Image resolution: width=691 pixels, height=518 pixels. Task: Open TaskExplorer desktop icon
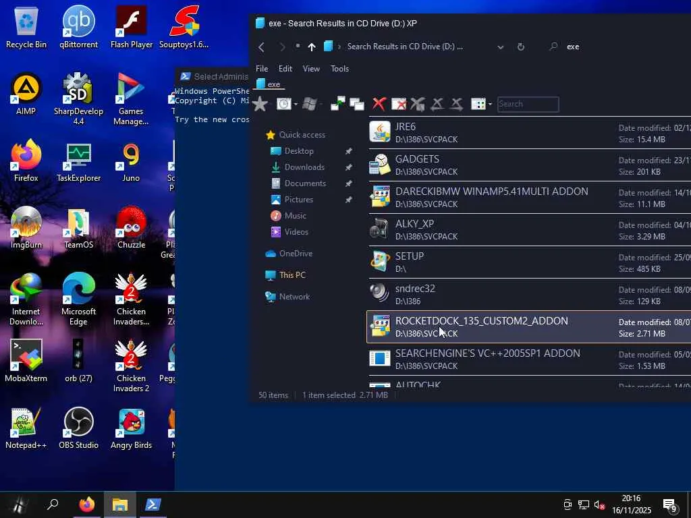click(78, 162)
